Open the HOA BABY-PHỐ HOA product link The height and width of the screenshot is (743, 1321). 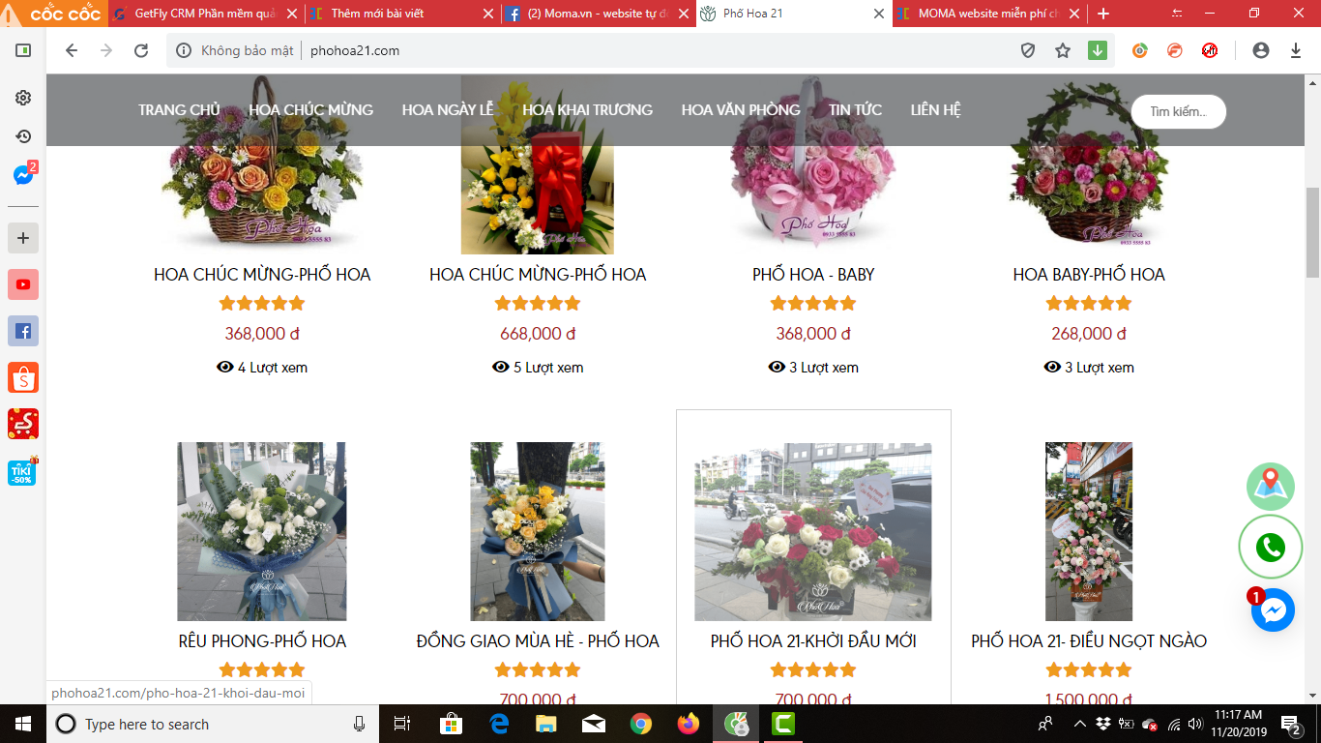click(1088, 275)
